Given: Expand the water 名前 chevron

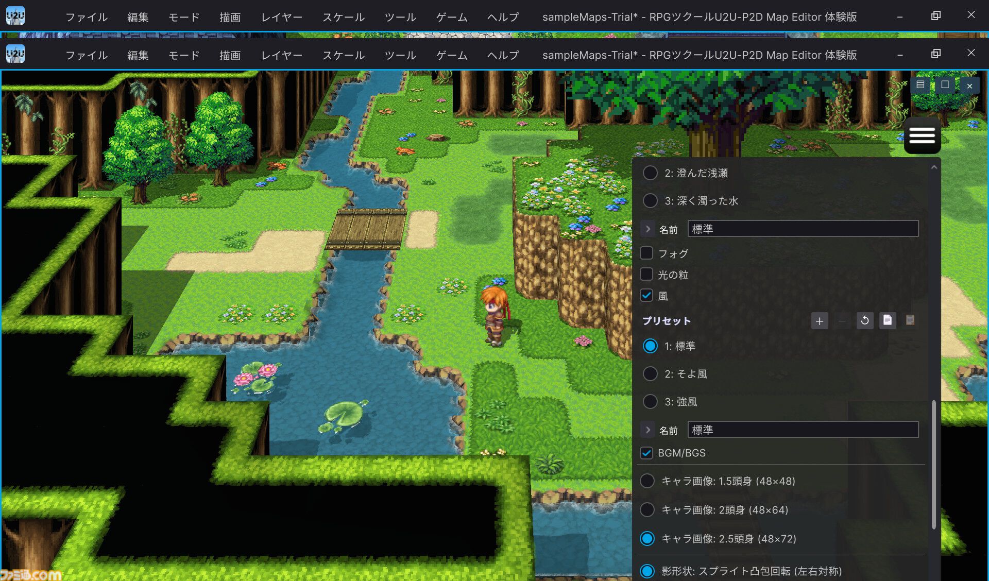Looking at the screenshot, I should pos(648,229).
